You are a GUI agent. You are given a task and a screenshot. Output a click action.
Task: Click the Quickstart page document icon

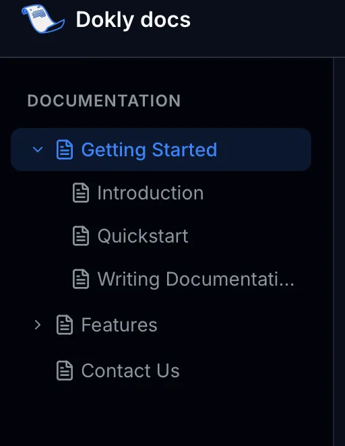click(x=81, y=236)
